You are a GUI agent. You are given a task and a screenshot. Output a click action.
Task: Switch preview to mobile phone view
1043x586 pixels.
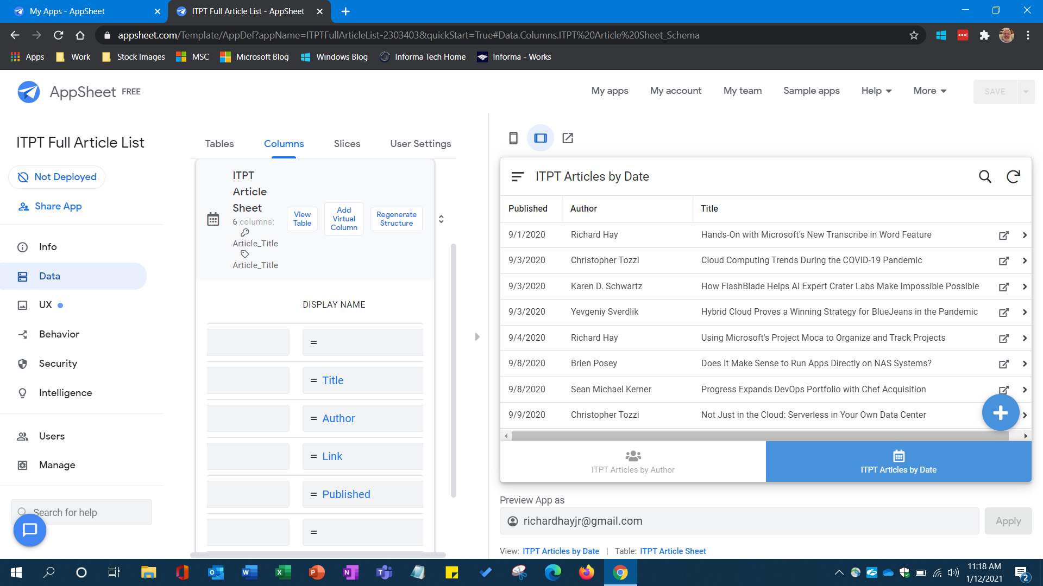pyautogui.click(x=513, y=138)
